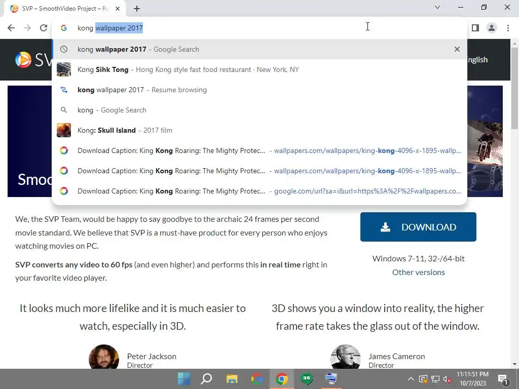Click the Google icon in the address bar

coord(64,28)
